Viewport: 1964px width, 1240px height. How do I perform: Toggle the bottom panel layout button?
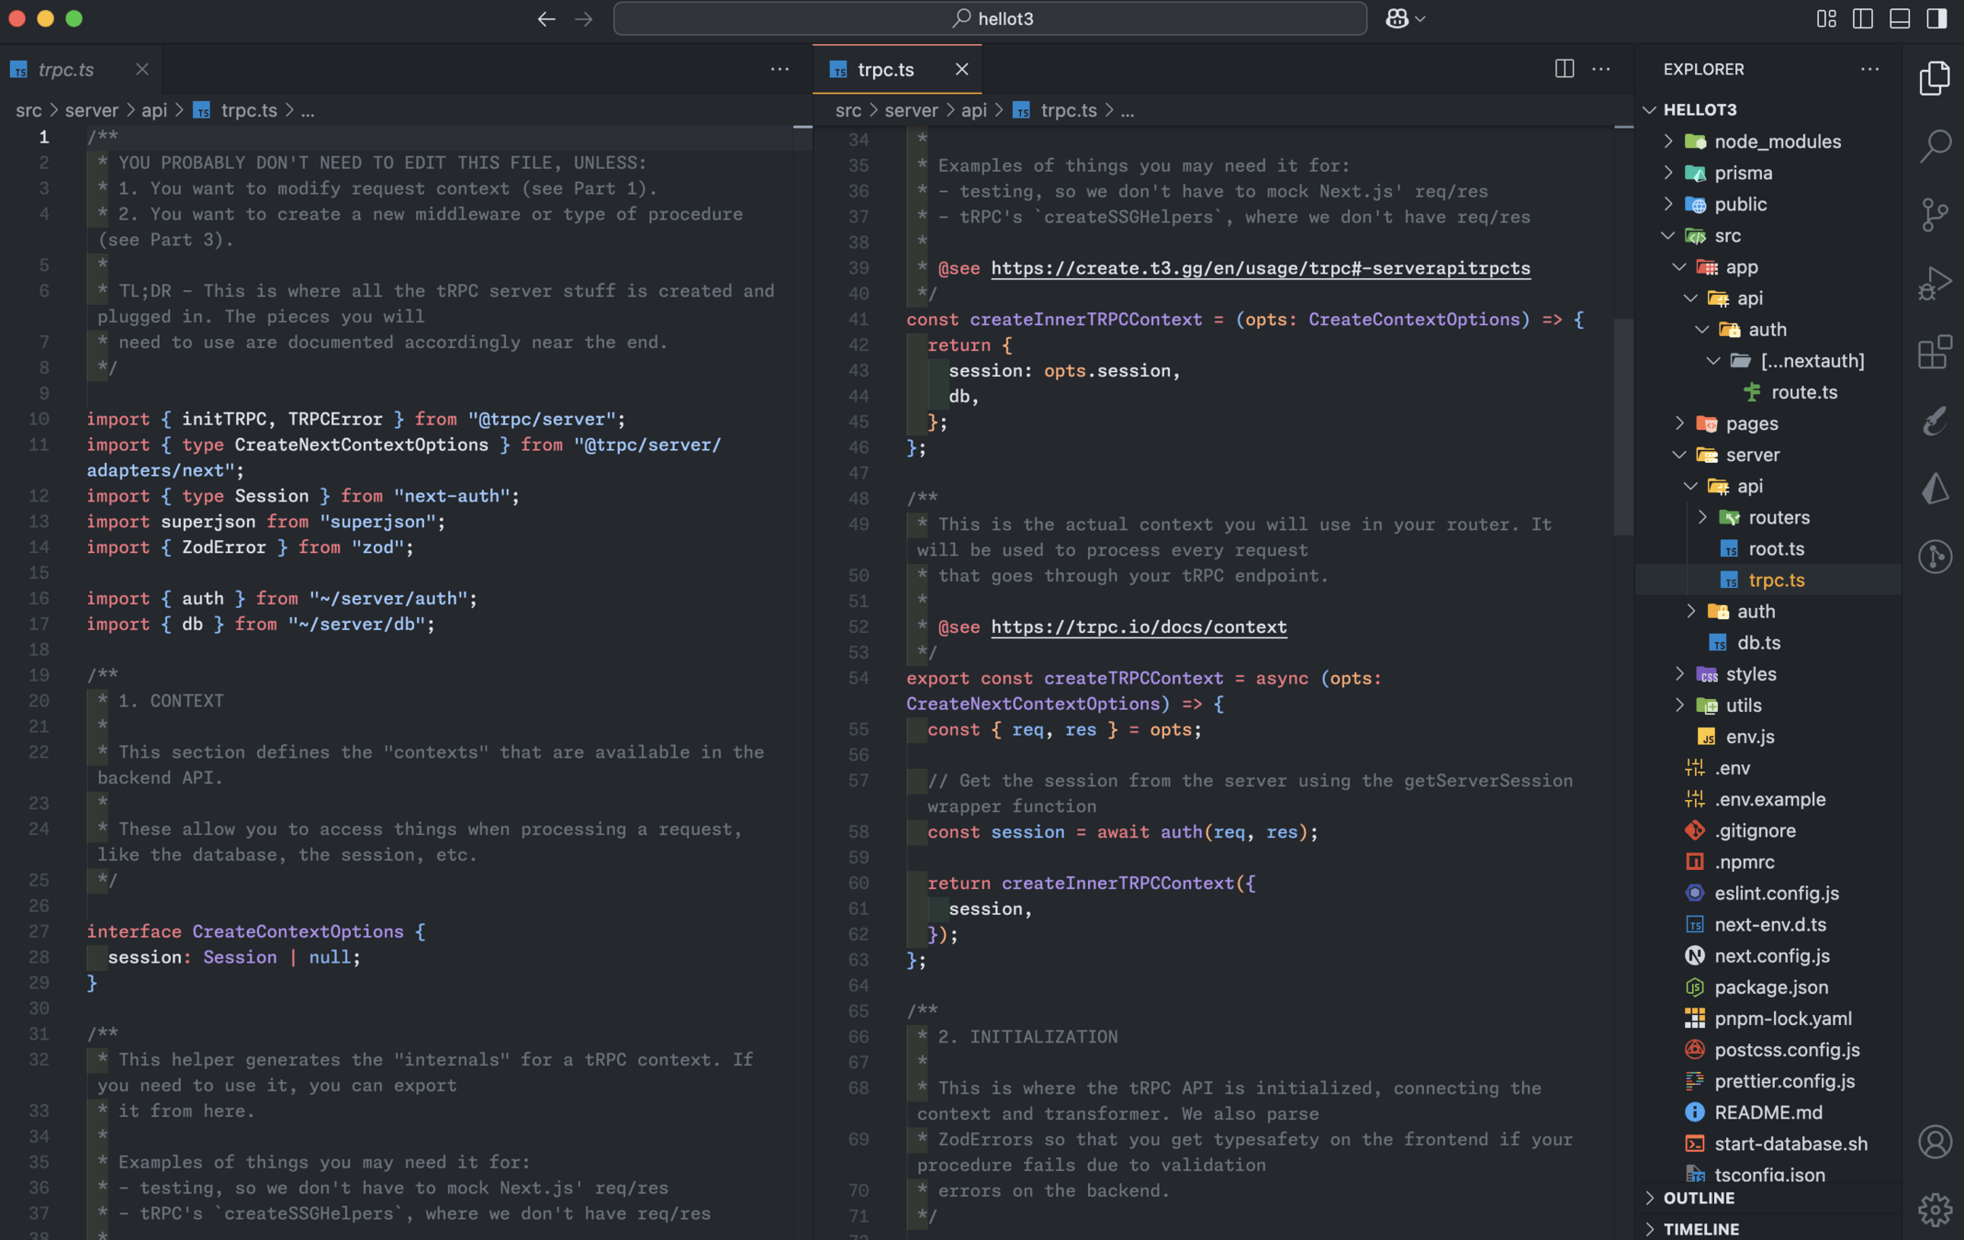1899,18
